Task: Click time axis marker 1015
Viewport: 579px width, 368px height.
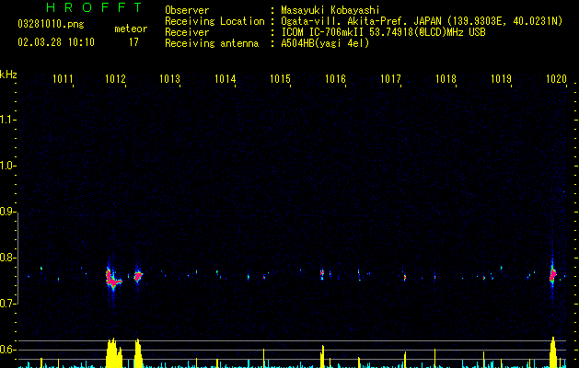Action: [x=280, y=79]
